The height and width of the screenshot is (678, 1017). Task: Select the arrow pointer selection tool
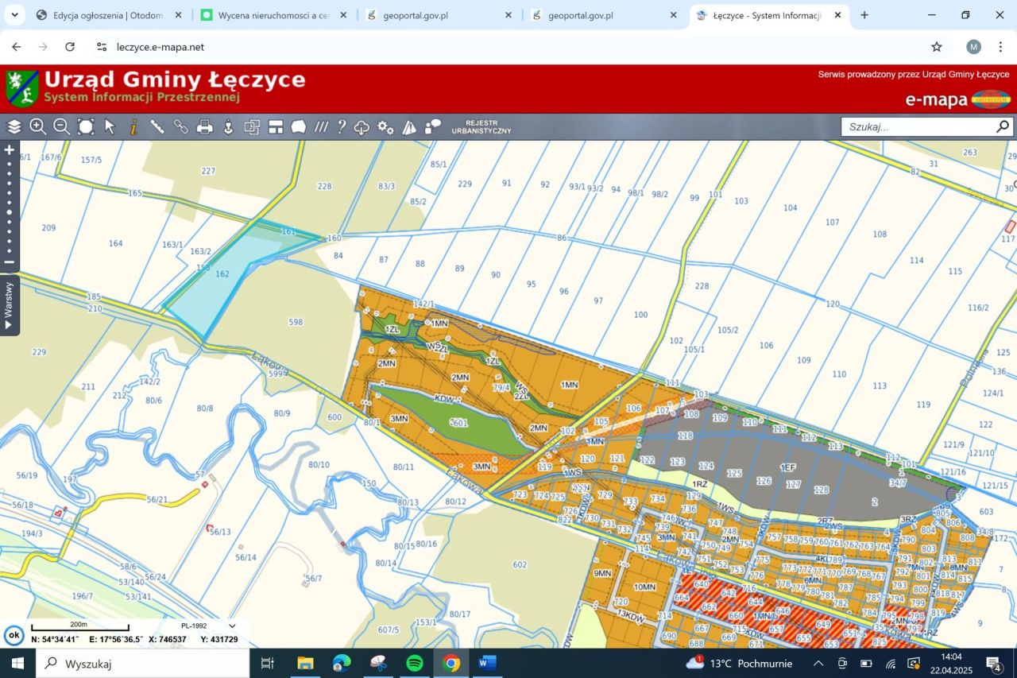click(110, 127)
